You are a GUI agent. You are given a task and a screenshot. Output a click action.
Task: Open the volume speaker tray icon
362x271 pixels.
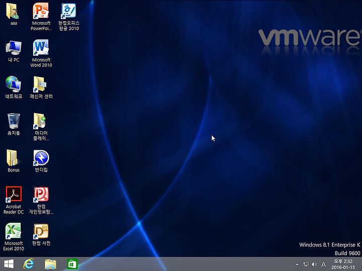tap(314, 264)
